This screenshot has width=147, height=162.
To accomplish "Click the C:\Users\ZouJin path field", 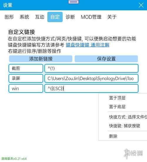I will tap(91, 78).
